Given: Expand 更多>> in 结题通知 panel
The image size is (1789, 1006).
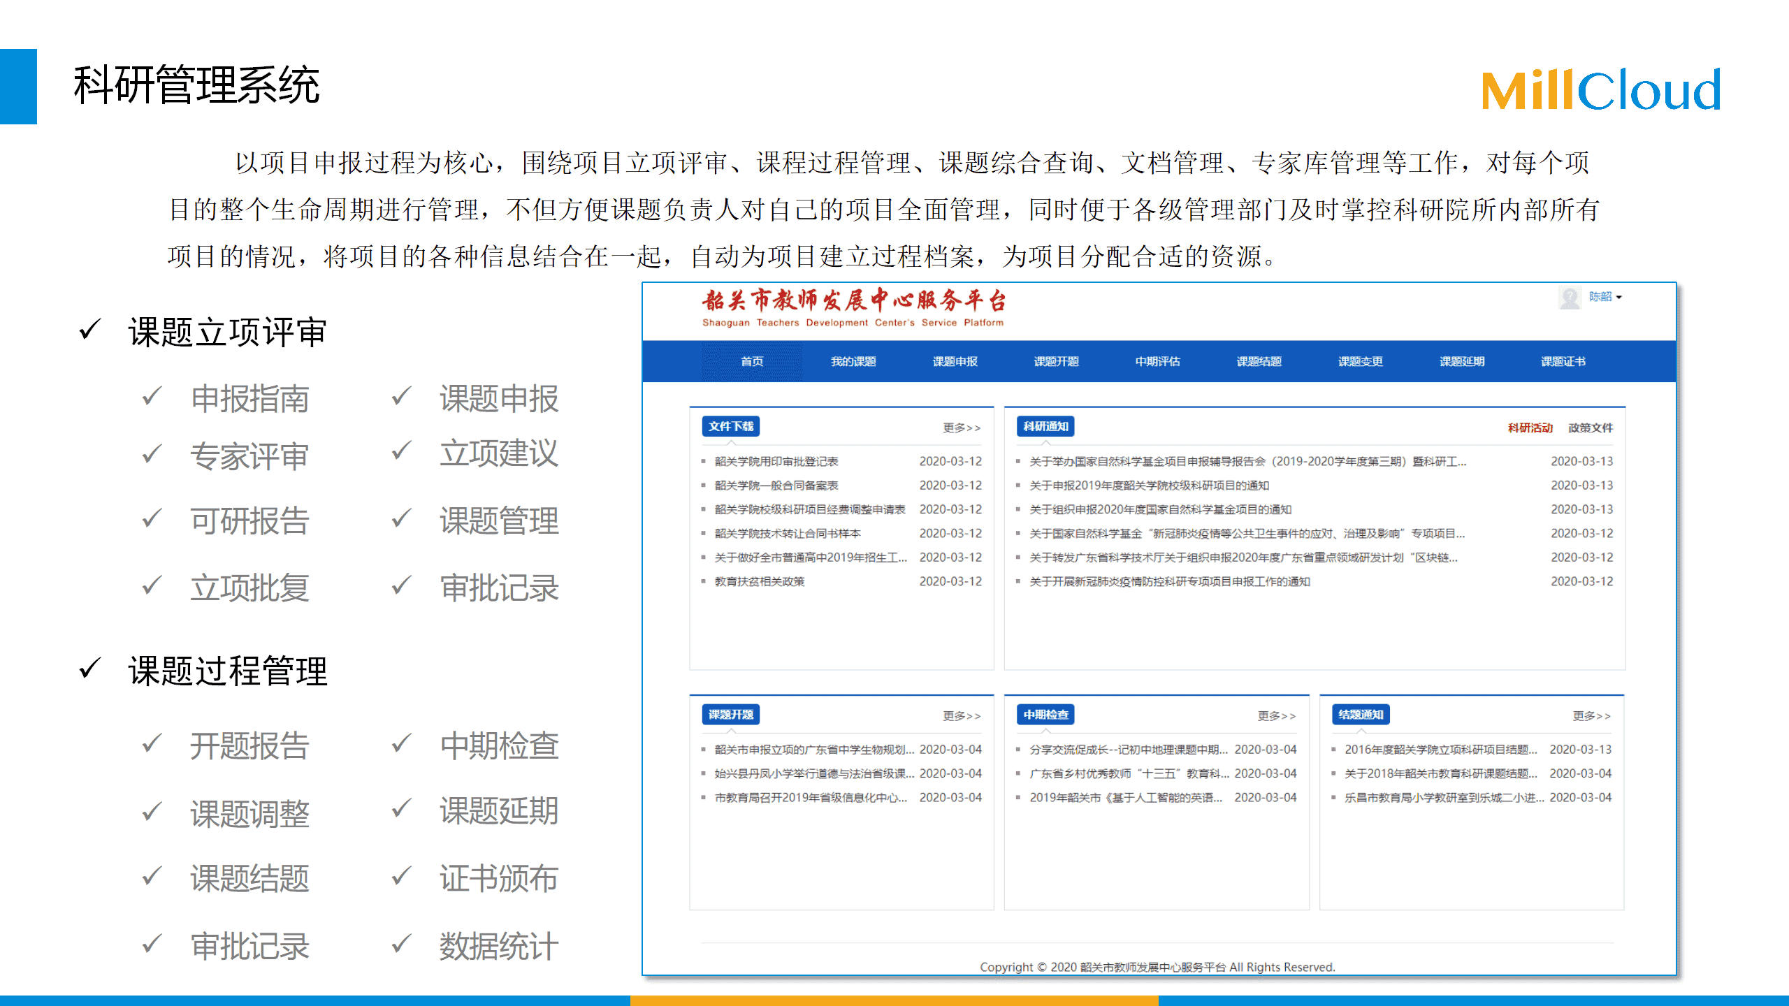Looking at the screenshot, I should pyautogui.click(x=1591, y=716).
